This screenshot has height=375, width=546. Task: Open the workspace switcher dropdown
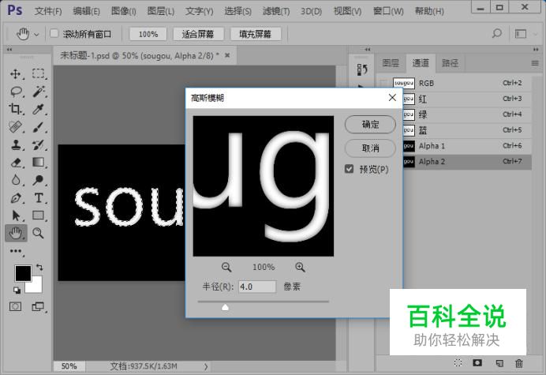click(525, 34)
